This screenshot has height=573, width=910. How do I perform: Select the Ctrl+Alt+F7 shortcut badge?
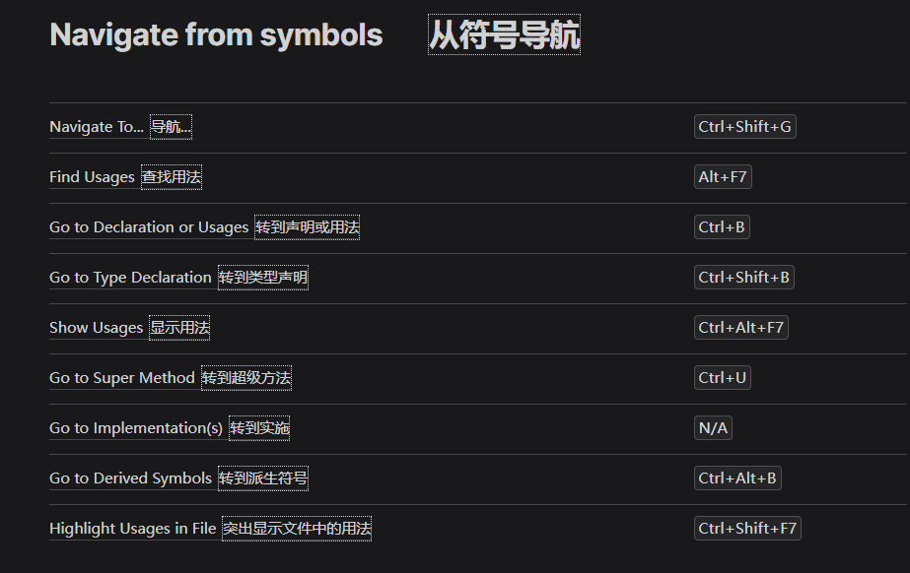click(740, 327)
